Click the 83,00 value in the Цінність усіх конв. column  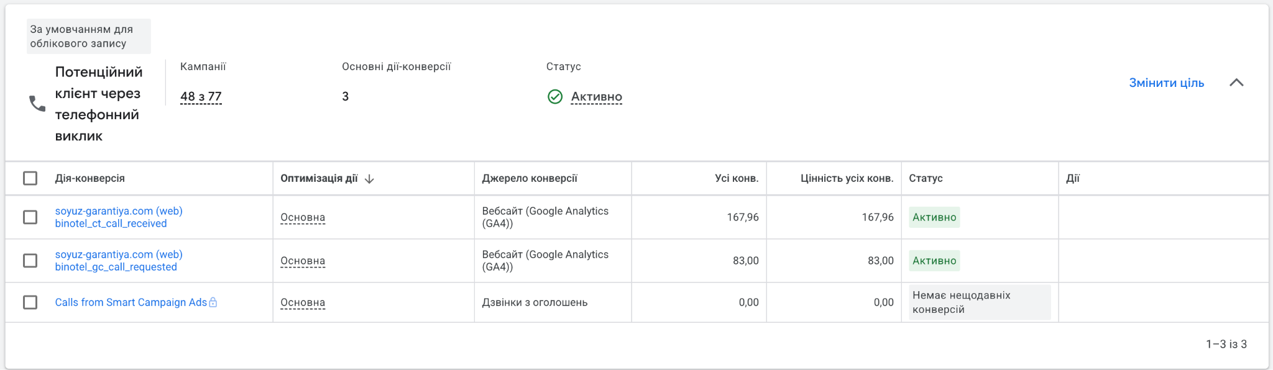coord(881,261)
